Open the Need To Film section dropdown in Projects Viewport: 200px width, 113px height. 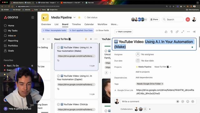pyautogui.click(x=163, y=67)
